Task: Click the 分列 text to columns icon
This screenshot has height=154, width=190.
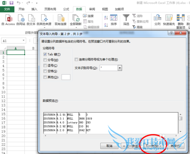Action: point(157,20)
